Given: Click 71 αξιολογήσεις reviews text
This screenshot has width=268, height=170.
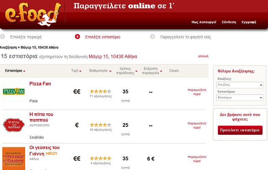Looking at the screenshot, I should click(x=100, y=96).
